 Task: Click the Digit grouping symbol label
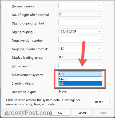(x=28, y=23)
